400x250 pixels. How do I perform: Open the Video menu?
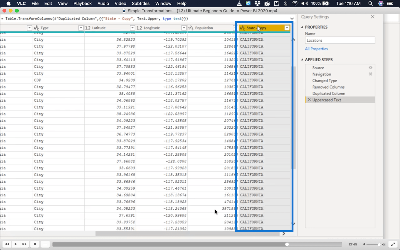[x=120, y=3]
